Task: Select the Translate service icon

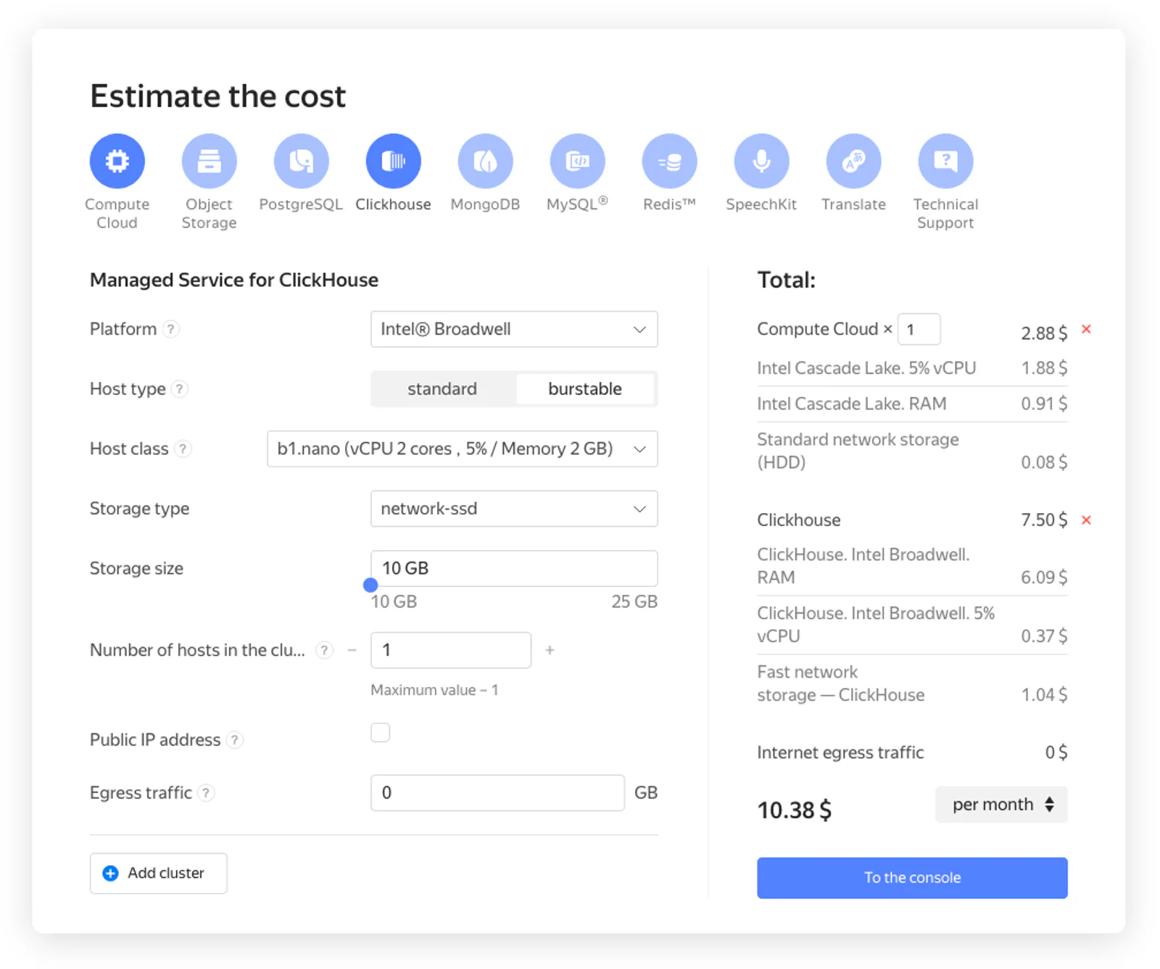Action: click(854, 161)
